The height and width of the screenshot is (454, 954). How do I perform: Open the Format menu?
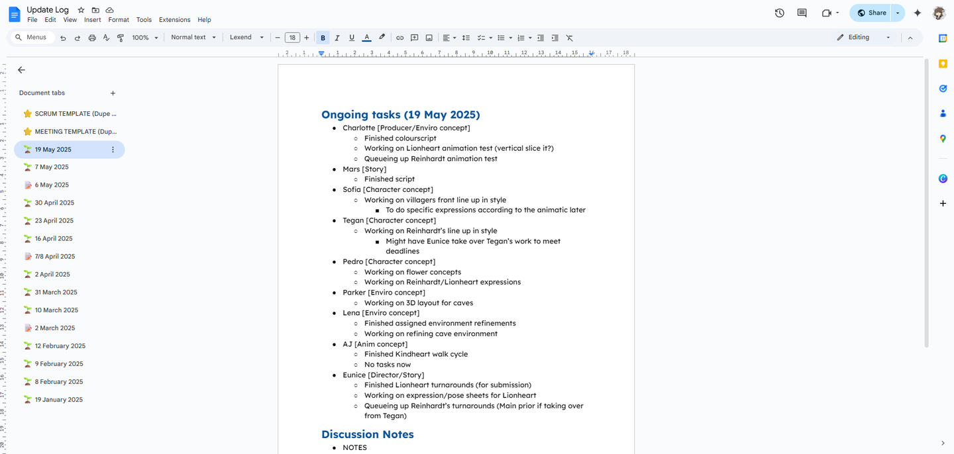pos(119,20)
